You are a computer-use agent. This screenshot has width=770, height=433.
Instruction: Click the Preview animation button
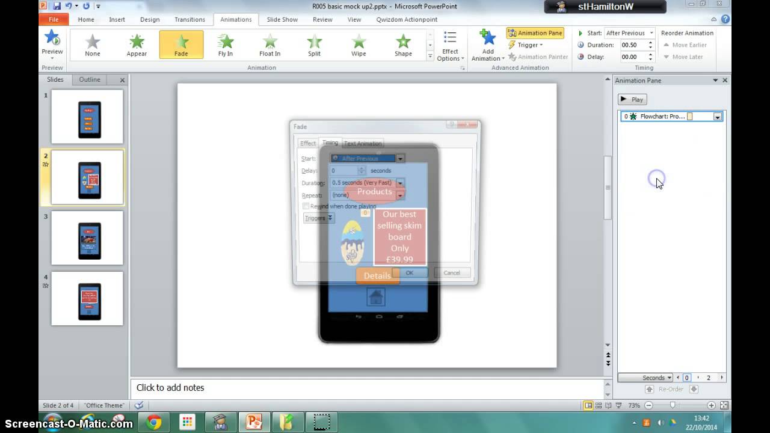52,45
